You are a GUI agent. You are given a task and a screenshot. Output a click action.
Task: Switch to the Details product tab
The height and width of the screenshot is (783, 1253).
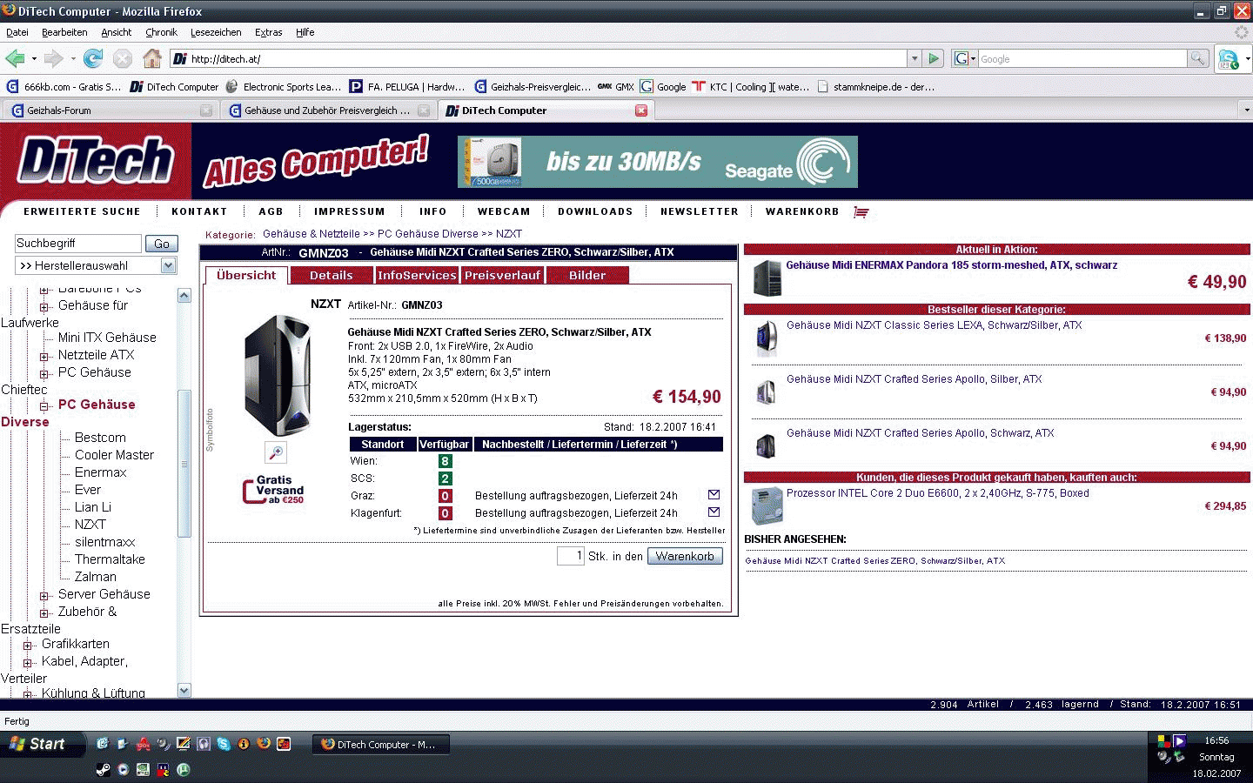click(x=332, y=275)
